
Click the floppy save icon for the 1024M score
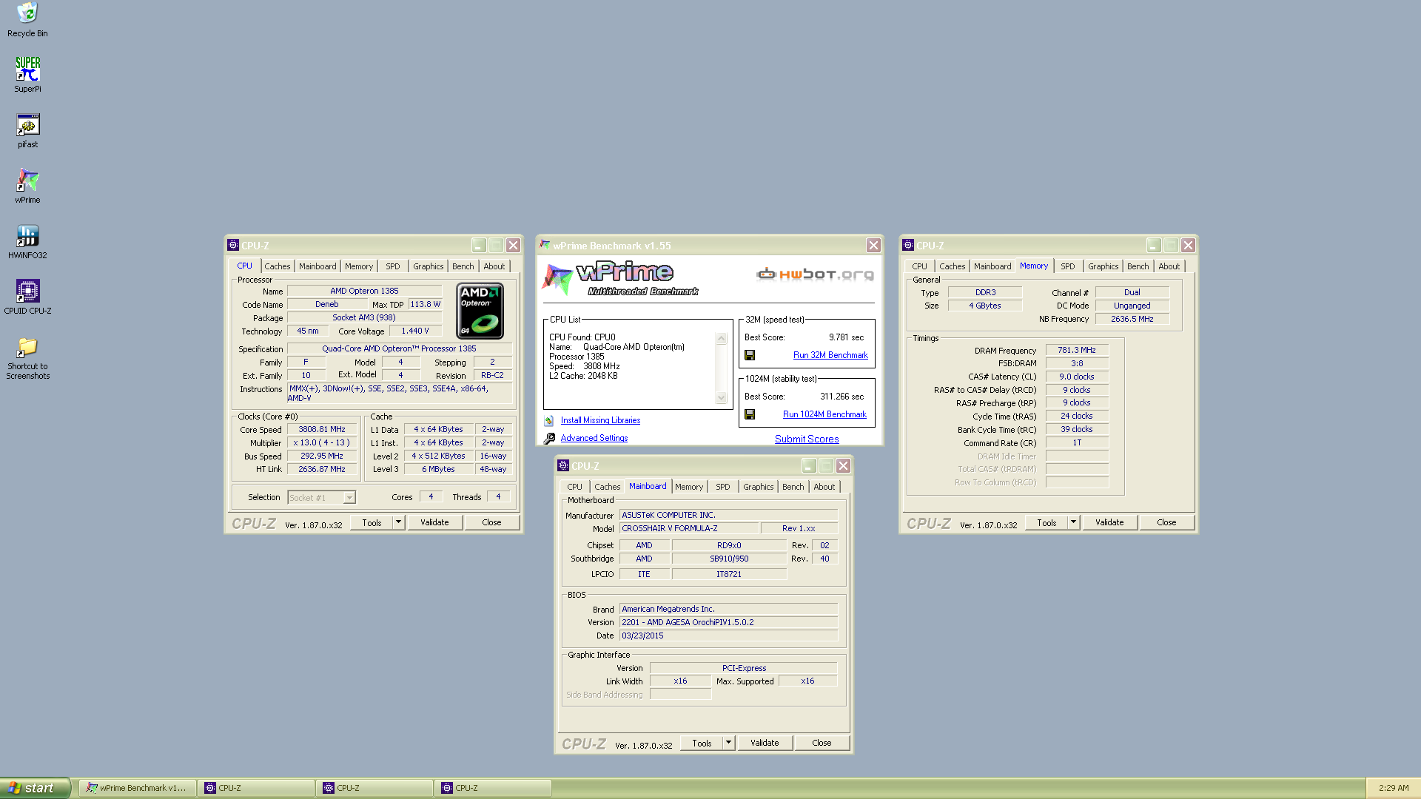750,414
